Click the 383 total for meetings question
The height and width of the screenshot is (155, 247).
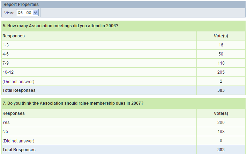221,90
